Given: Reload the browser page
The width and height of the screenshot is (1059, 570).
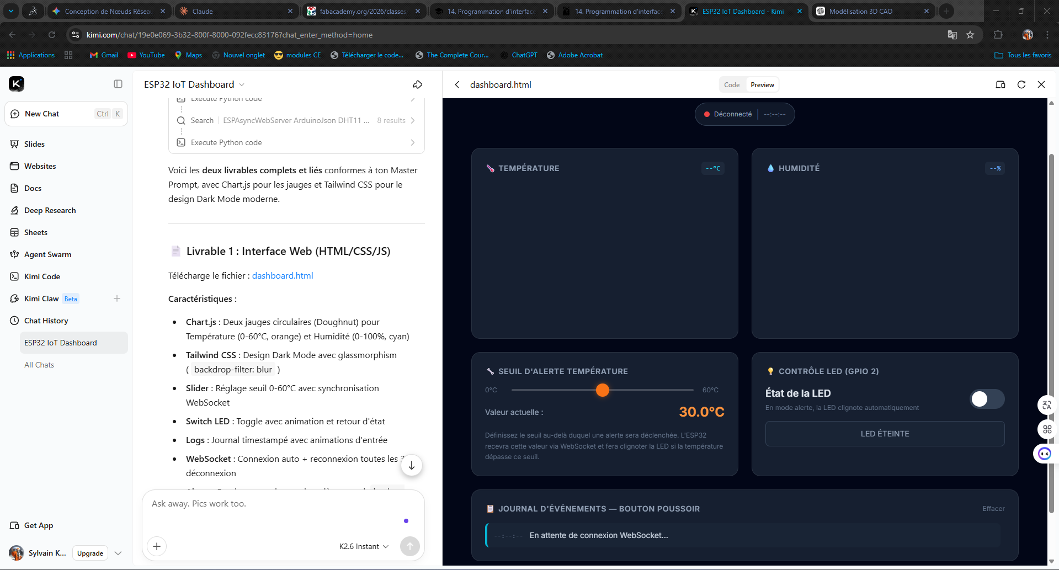Looking at the screenshot, I should tap(52, 35).
